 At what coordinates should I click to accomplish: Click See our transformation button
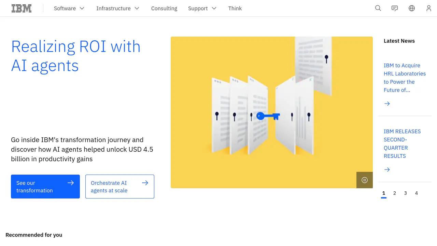45,187
